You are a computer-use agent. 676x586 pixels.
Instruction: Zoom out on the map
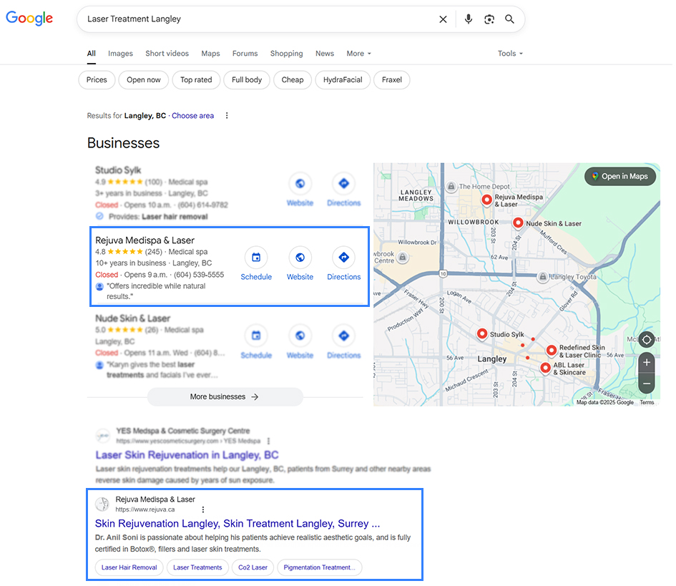tap(646, 384)
